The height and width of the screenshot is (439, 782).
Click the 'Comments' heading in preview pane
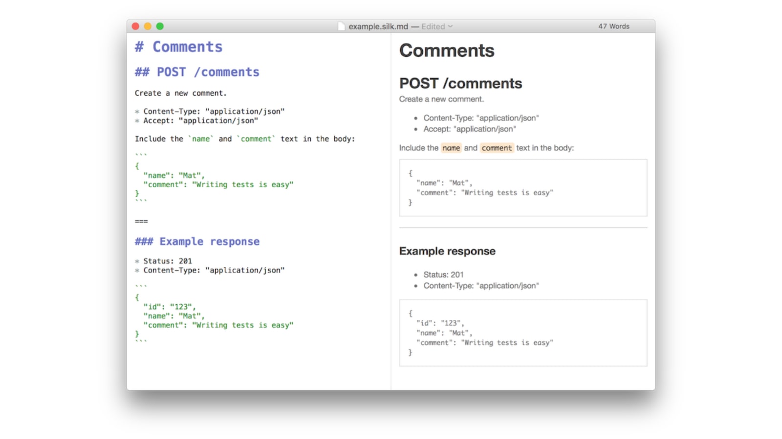click(447, 50)
